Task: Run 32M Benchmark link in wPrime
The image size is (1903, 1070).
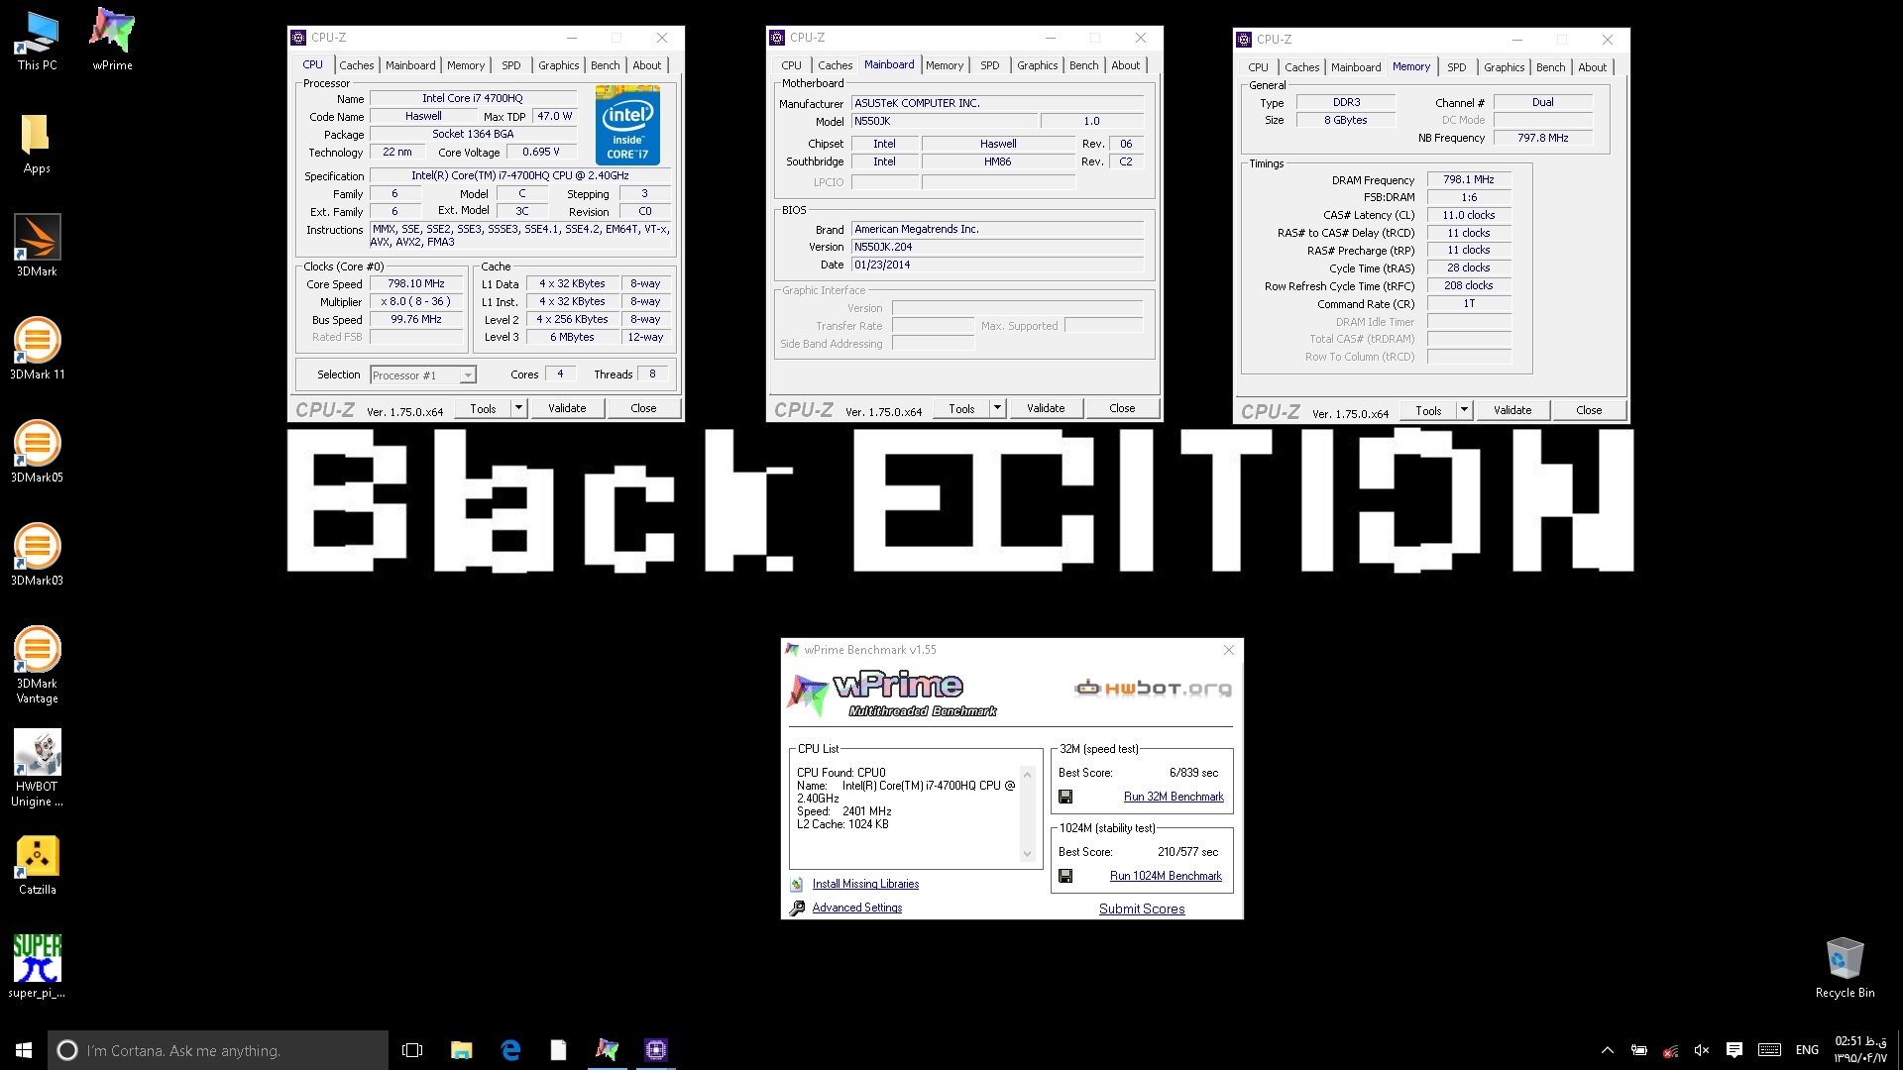Action: tap(1174, 797)
